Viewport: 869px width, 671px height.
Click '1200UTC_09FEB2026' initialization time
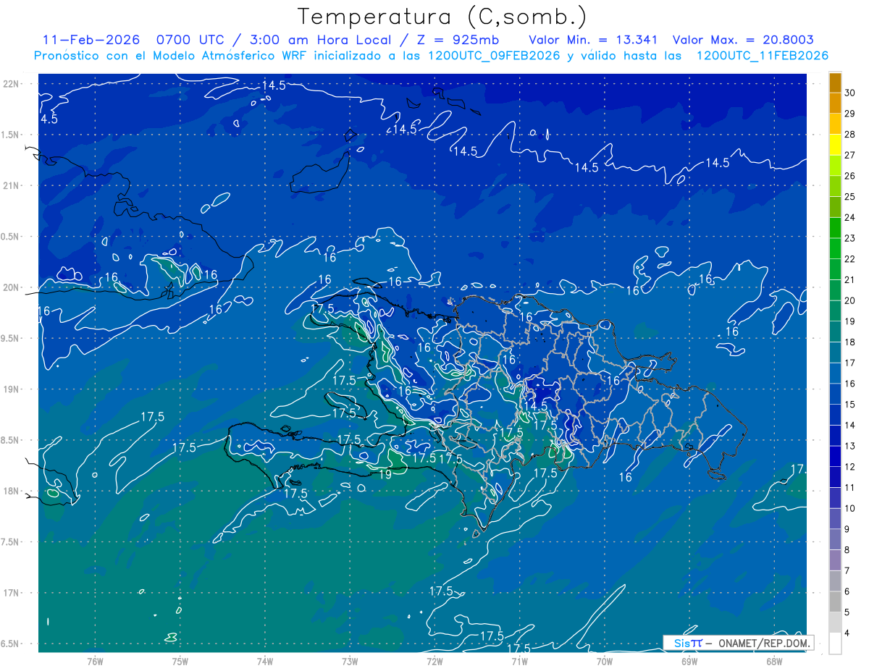coord(494,56)
